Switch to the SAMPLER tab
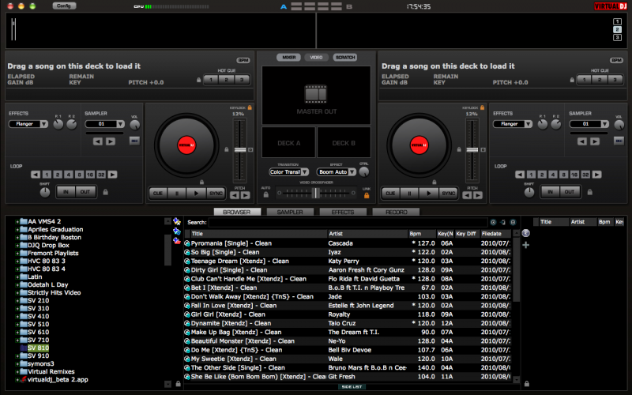 (x=290, y=212)
